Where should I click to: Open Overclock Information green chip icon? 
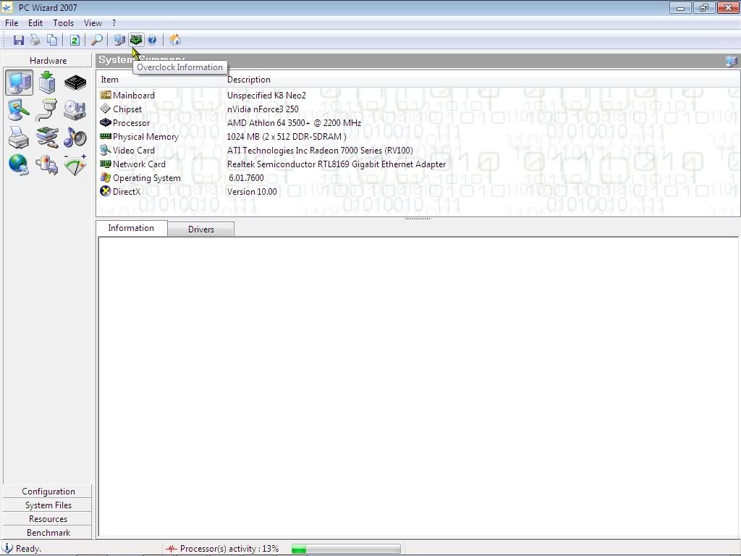(136, 40)
